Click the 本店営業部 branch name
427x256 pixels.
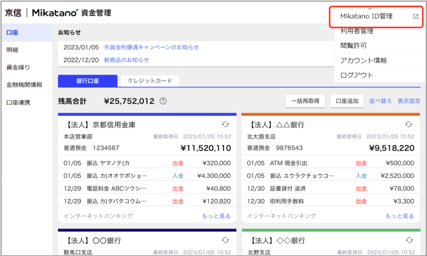78,136
